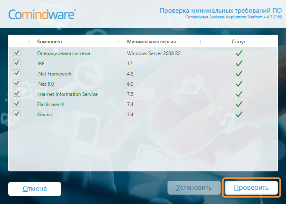Toggle the Kibana checkbox

pos(17,114)
